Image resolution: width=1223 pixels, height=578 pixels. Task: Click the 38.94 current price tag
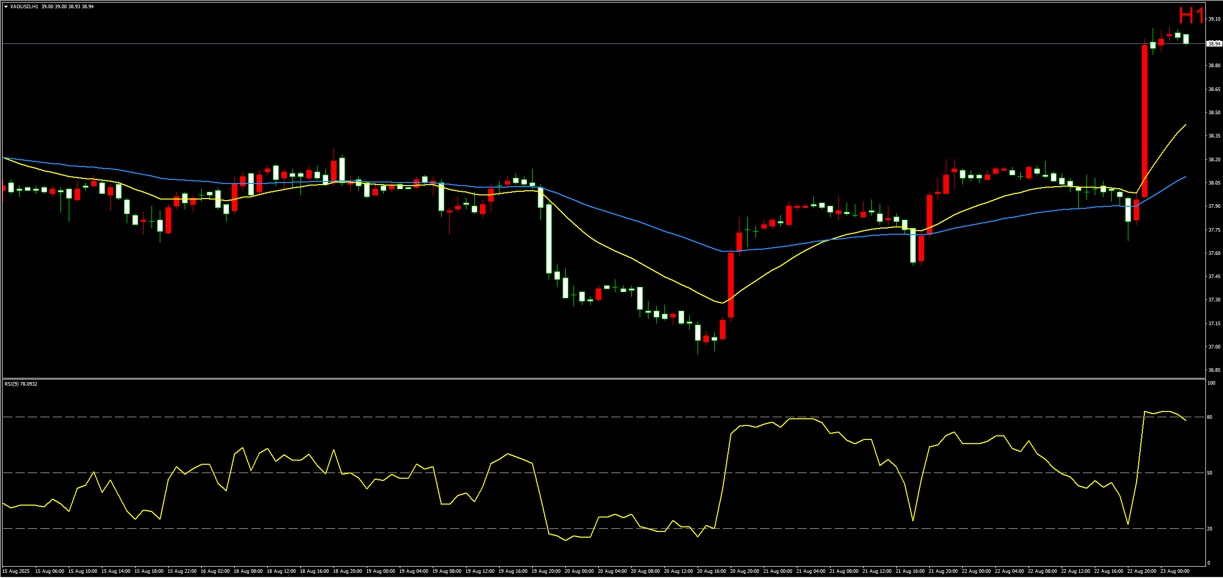click(1214, 44)
